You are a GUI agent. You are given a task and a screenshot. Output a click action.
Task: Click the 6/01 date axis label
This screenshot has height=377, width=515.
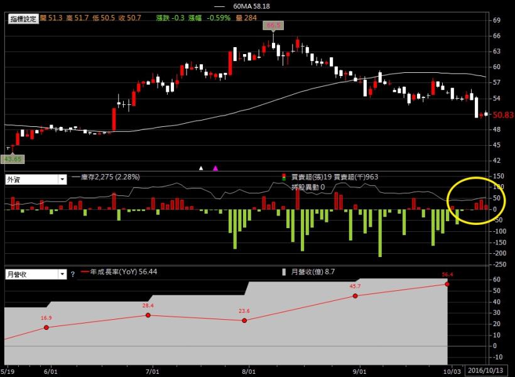[51, 371]
